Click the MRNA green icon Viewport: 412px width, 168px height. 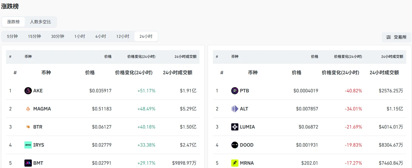[235, 163]
